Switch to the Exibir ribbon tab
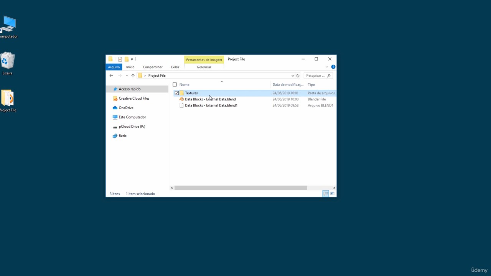This screenshot has width=491, height=276. click(x=175, y=67)
